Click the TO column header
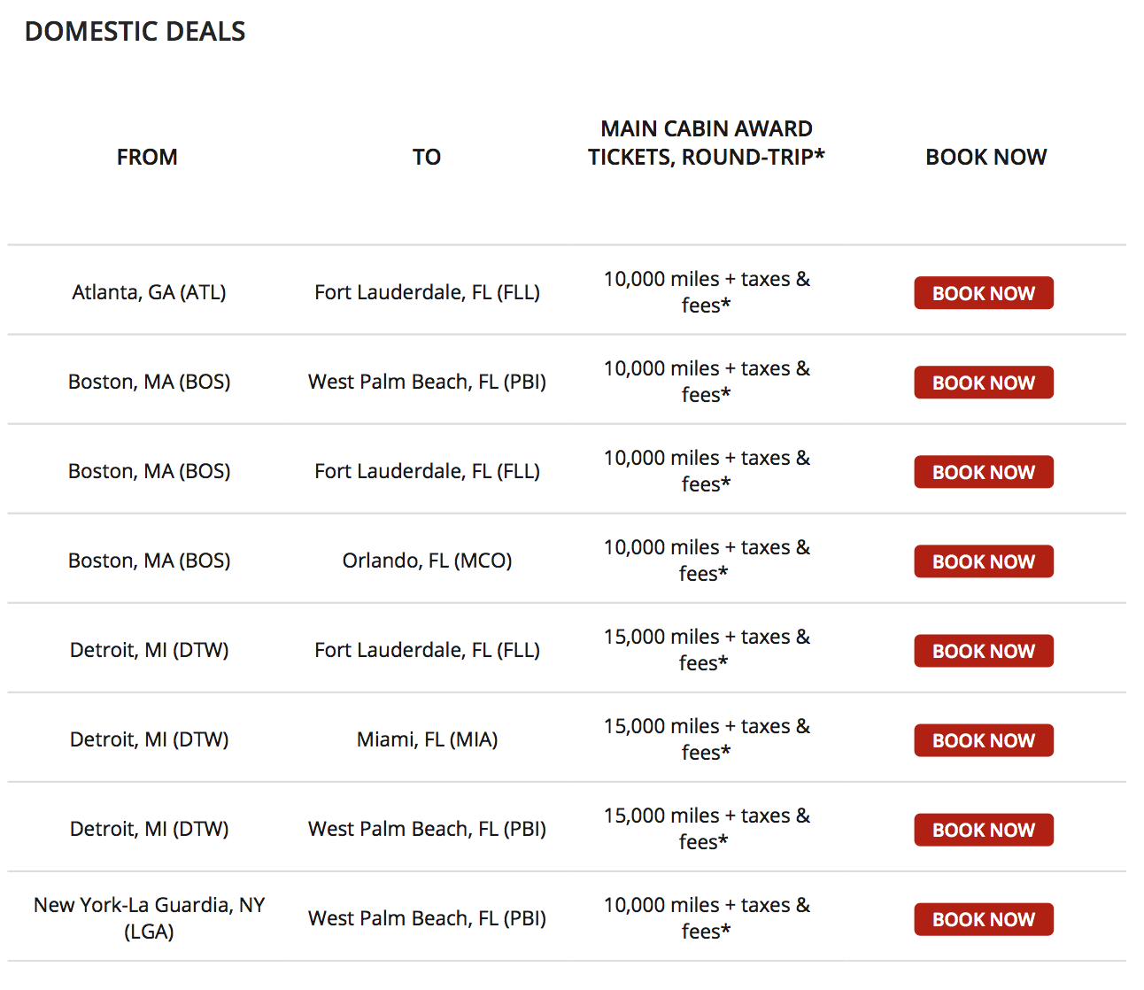The width and height of the screenshot is (1144, 990). pyautogui.click(x=427, y=157)
